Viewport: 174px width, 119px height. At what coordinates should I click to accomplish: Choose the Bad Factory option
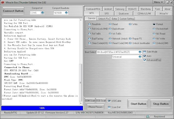[x=89, y=39]
